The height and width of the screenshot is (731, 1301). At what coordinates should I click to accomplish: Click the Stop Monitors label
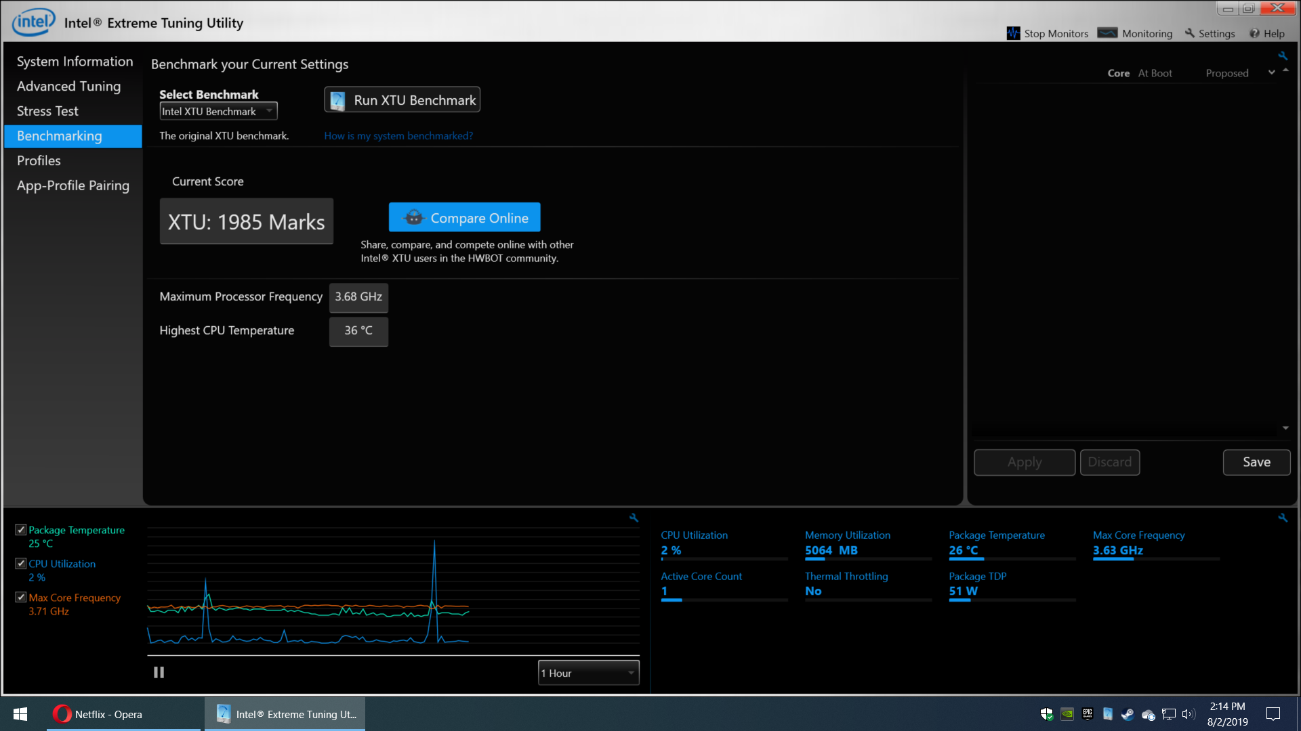1056,33
